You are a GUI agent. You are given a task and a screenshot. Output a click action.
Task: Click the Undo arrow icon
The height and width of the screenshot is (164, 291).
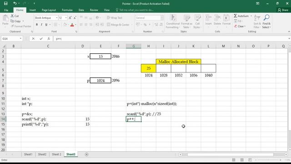(x=15, y=3)
